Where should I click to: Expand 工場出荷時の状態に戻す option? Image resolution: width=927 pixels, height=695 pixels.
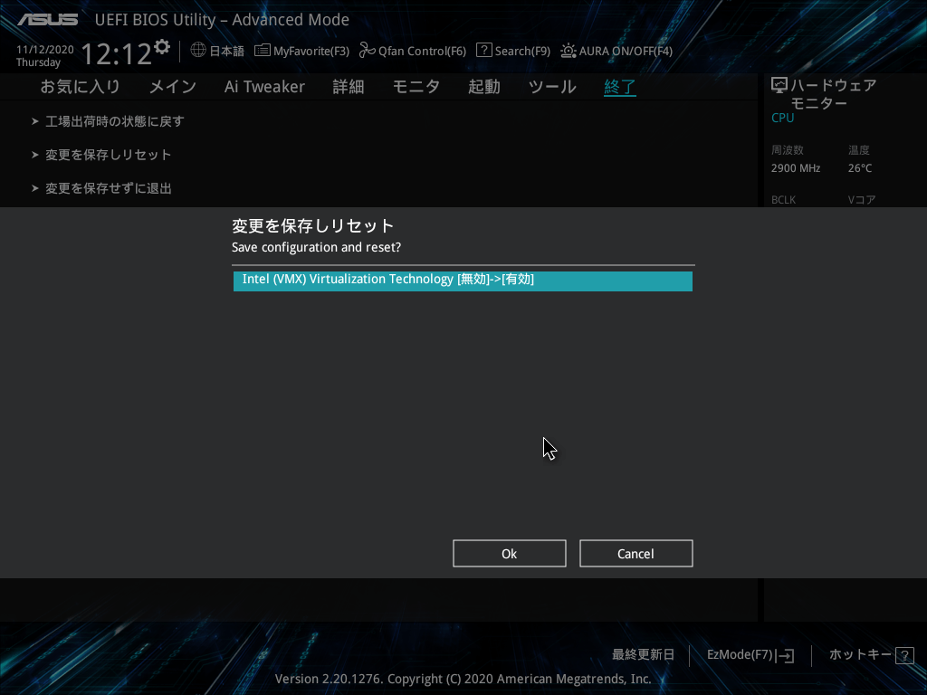(114, 121)
